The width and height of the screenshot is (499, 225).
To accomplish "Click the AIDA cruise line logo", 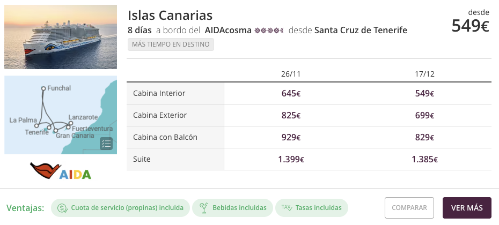I will (x=61, y=171).
